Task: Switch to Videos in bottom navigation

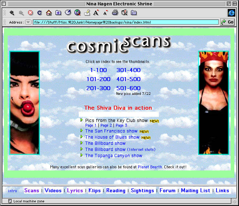Action: click(x=53, y=190)
